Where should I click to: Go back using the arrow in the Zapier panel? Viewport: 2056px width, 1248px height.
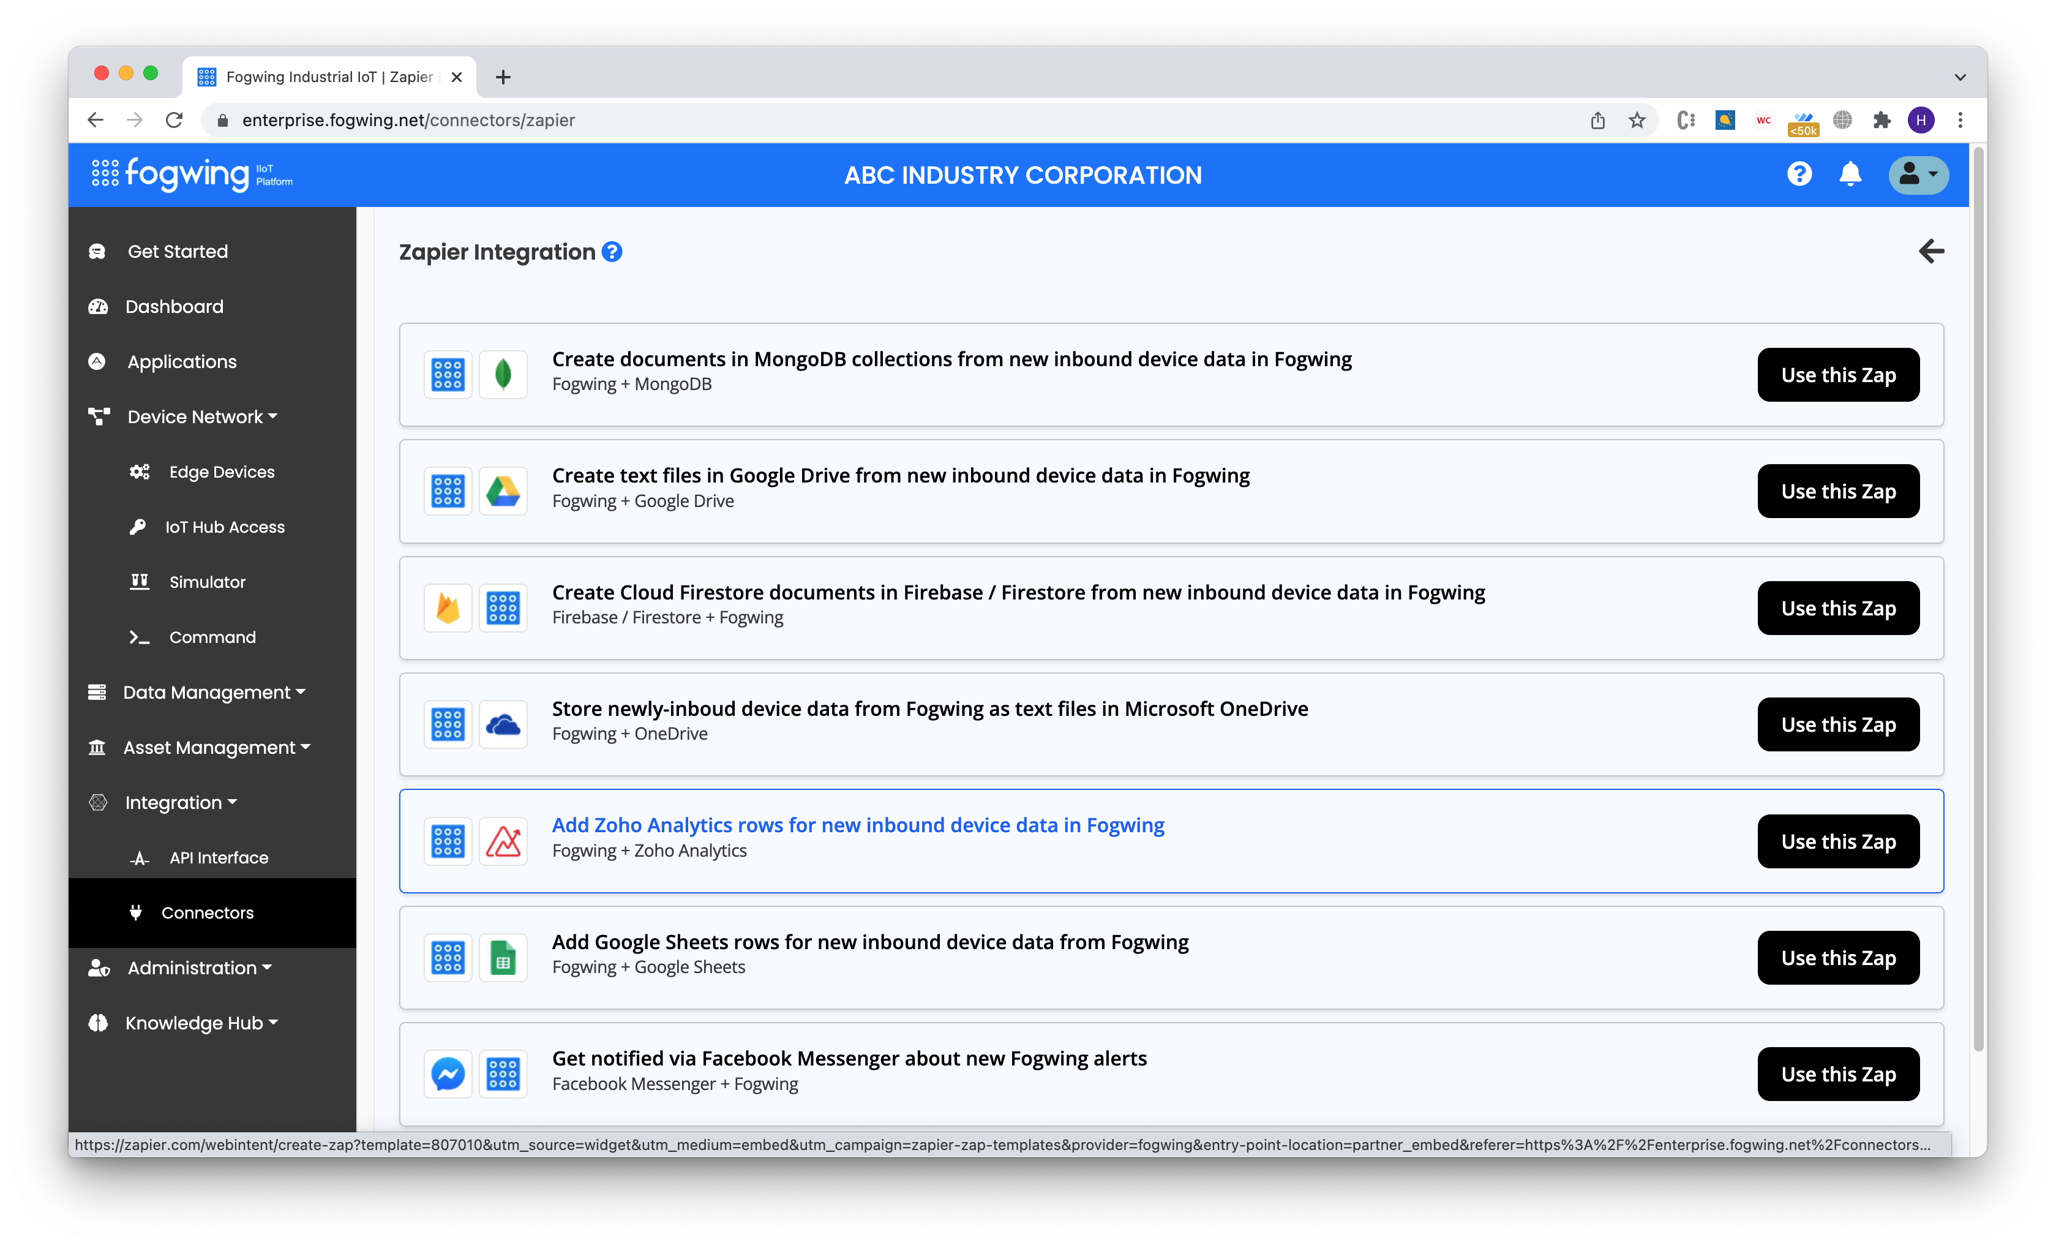pyautogui.click(x=1931, y=251)
